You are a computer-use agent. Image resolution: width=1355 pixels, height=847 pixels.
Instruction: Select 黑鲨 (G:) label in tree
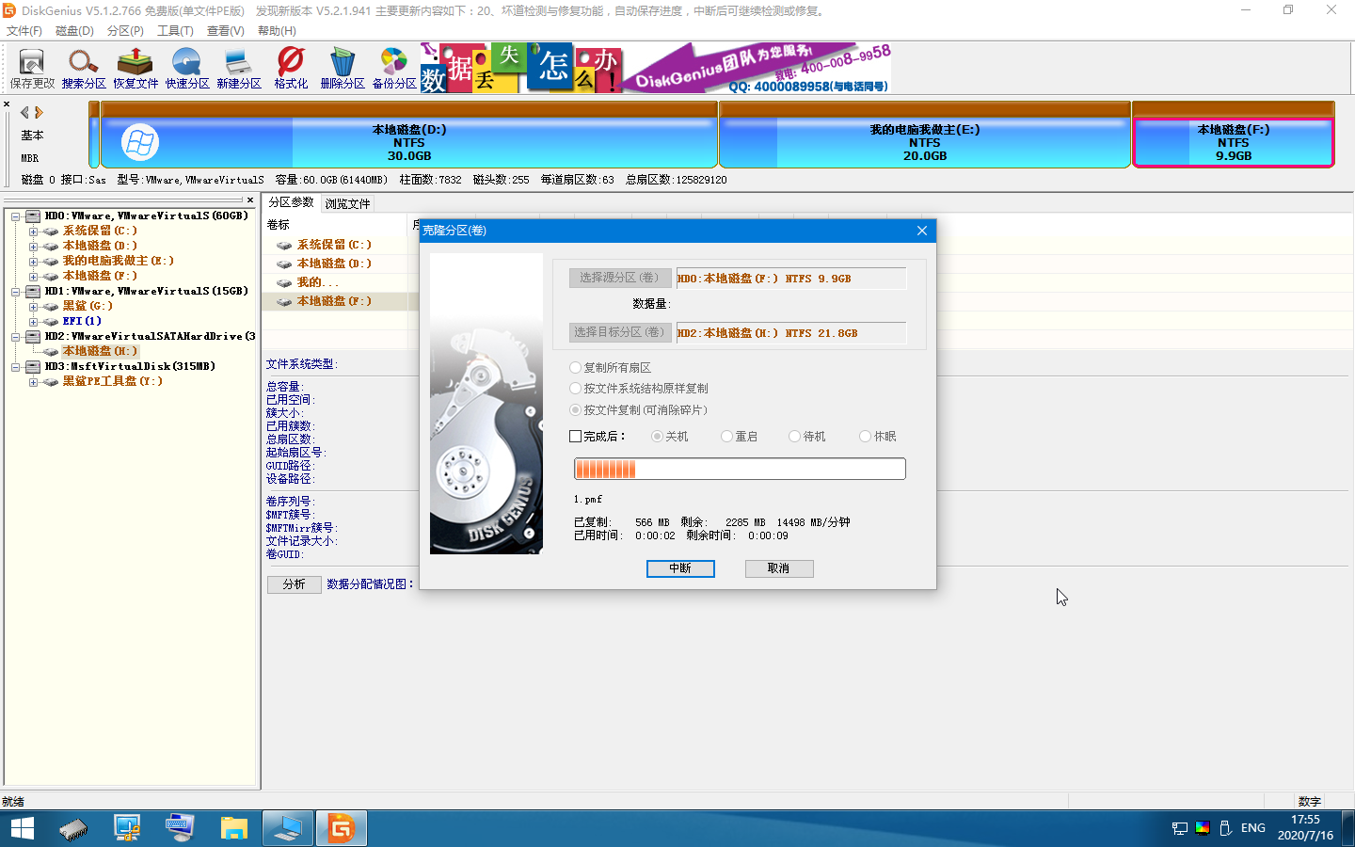click(88, 306)
